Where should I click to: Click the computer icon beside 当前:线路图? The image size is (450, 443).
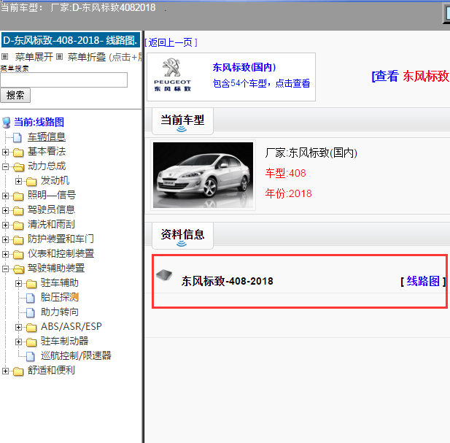point(7,123)
